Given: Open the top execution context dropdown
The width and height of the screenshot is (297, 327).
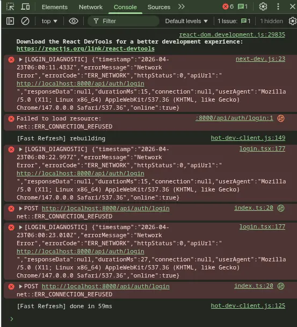Looking at the screenshot, I should tap(49, 21).
